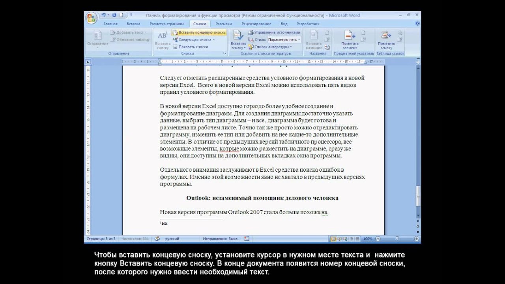This screenshot has width=505, height=284.
Task: Open Управление источниками
Action: click(x=274, y=32)
